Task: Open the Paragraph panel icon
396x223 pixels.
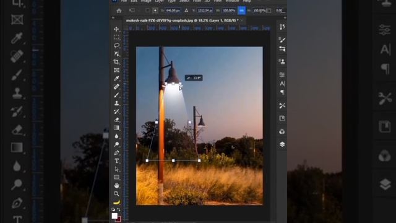Action: tap(282, 92)
